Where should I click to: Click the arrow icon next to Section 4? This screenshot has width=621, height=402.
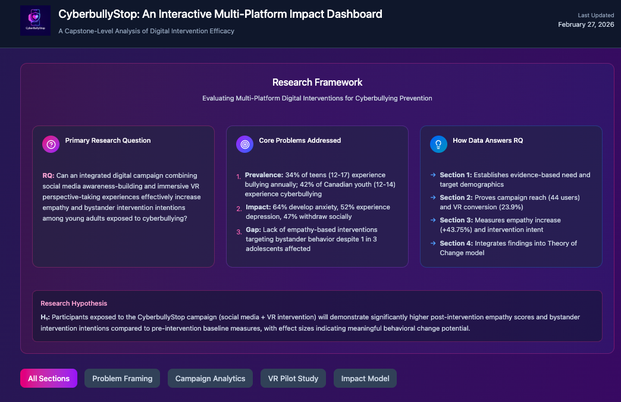(x=433, y=243)
